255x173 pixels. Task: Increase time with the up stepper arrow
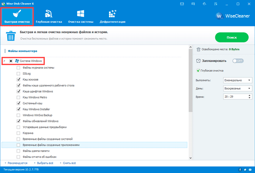pyautogui.click(x=250, y=96)
